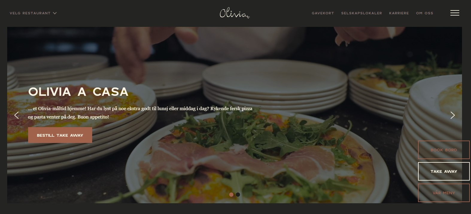Select the second carousel dot indicator

pos(238,195)
